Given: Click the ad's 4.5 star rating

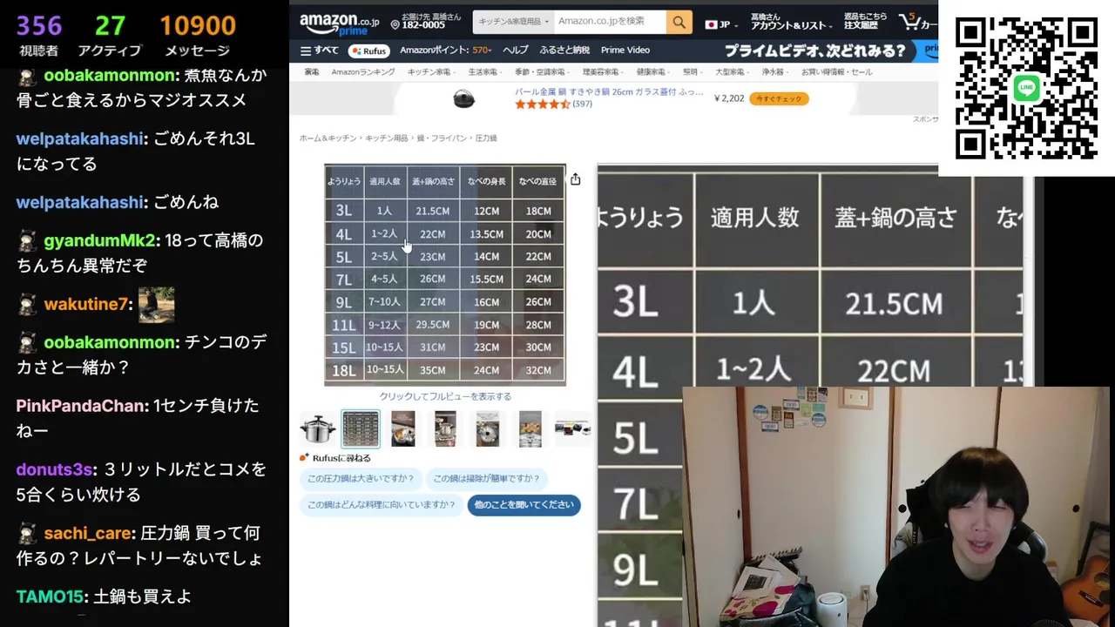Looking at the screenshot, I should coord(542,104).
